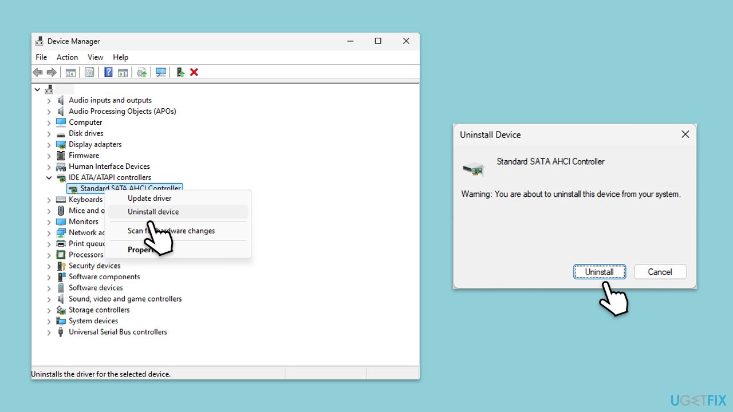The width and height of the screenshot is (733, 412).
Task: Select Storage controllers row
Action: [99, 310]
